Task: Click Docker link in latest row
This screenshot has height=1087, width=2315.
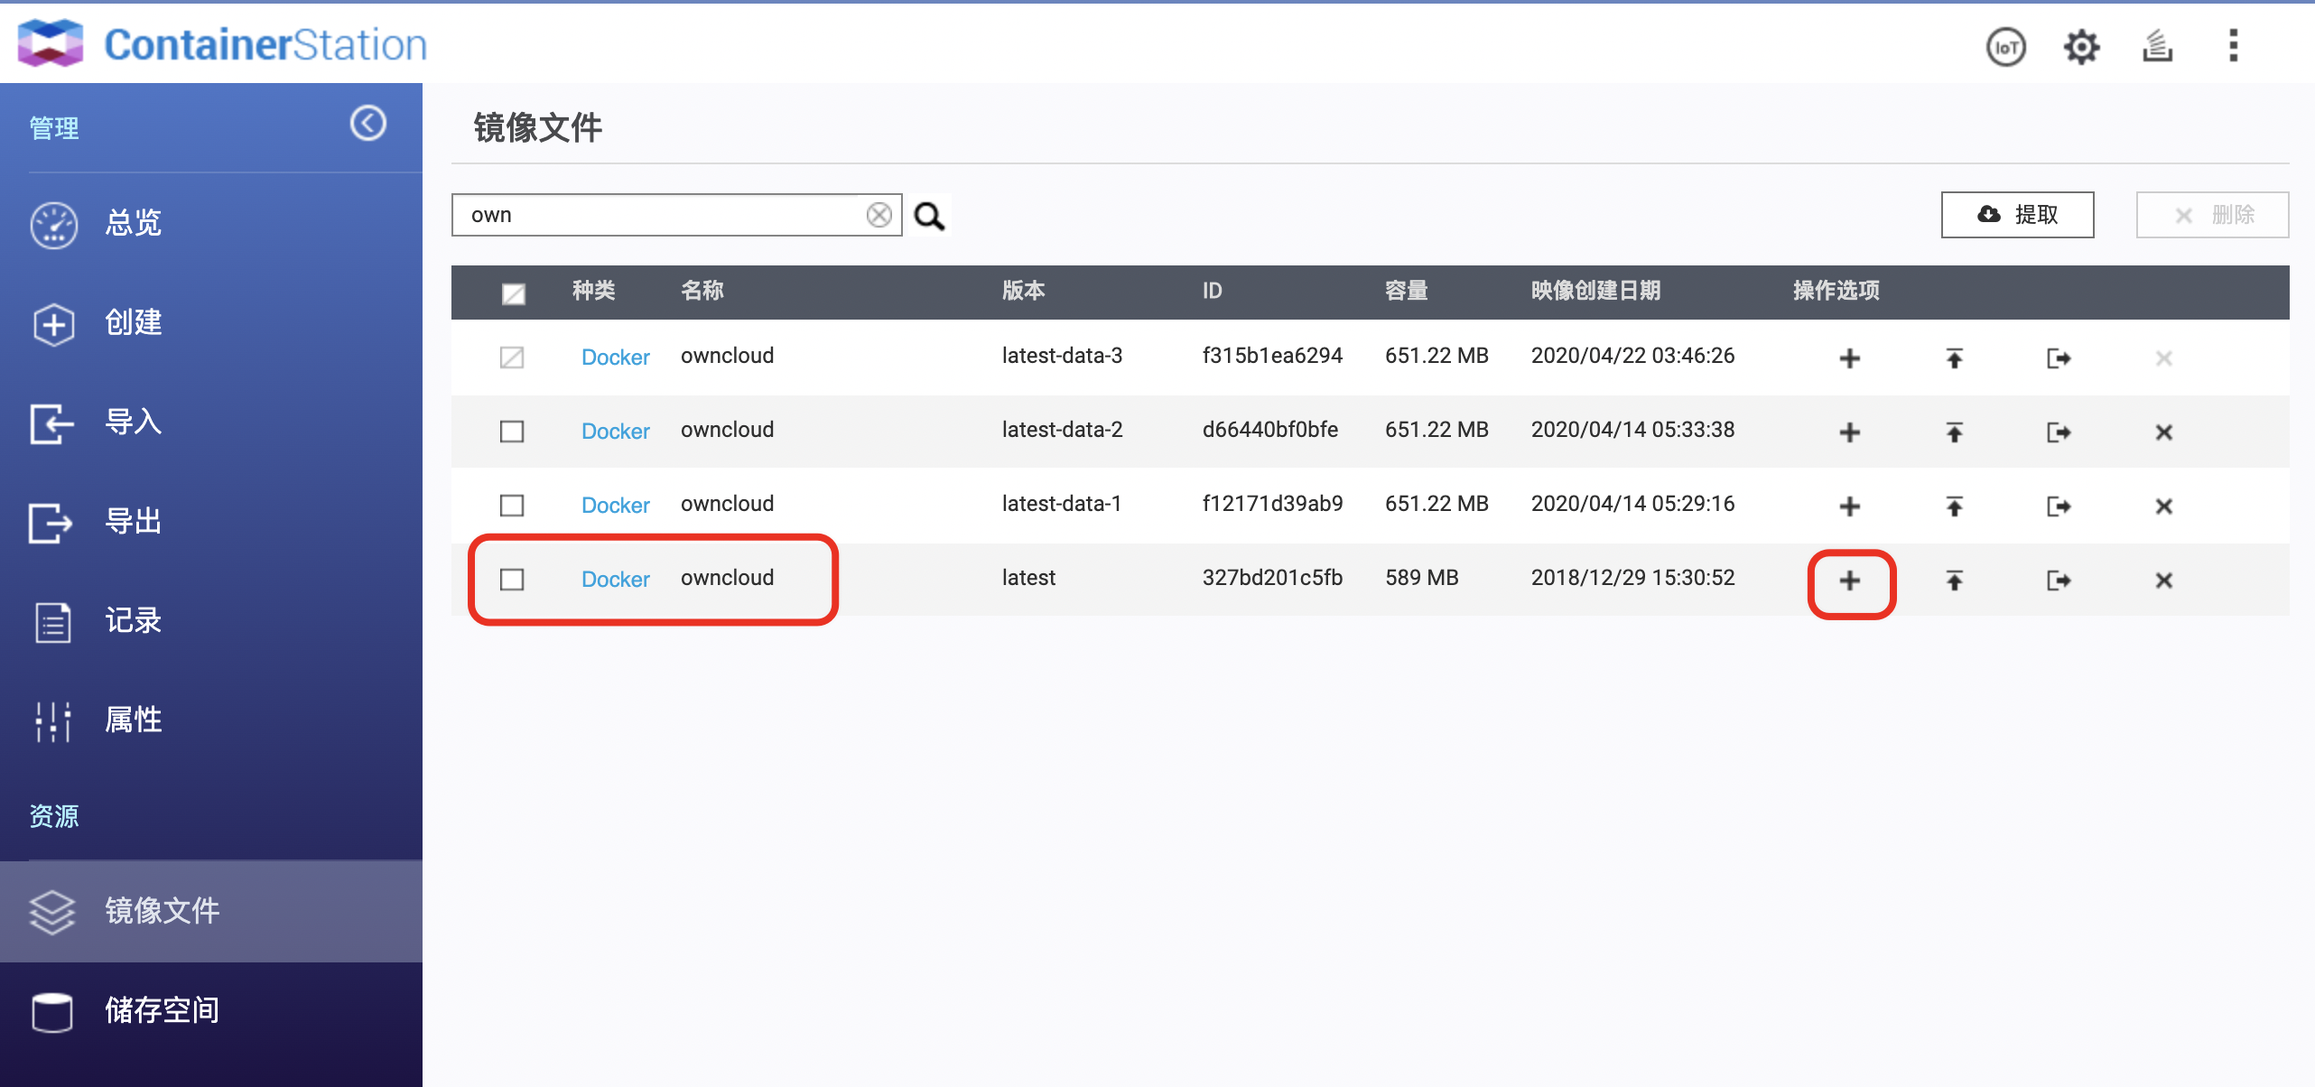Action: click(615, 580)
